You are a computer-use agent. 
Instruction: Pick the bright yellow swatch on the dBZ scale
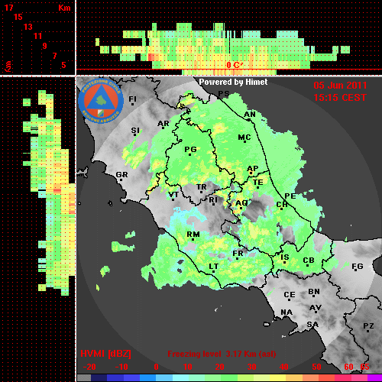[277, 378]
